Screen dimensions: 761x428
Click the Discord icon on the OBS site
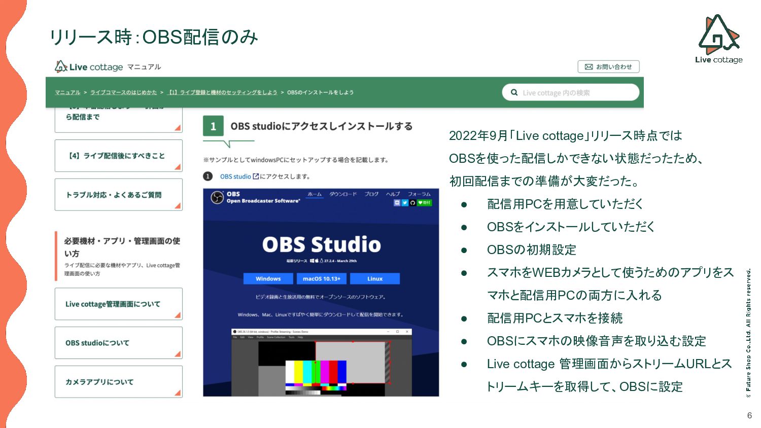click(x=397, y=203)
